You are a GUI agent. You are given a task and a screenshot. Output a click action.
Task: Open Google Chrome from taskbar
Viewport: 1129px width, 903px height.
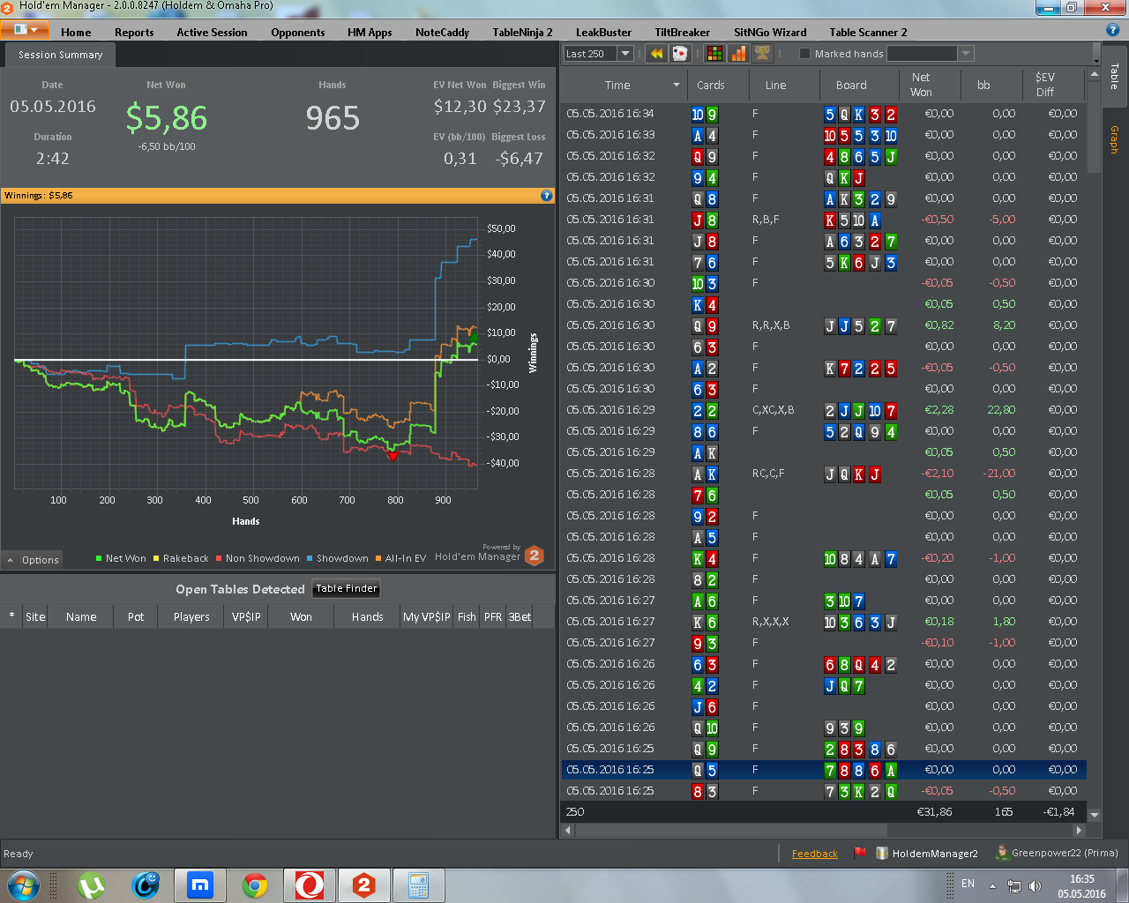(x=255, y=885)
